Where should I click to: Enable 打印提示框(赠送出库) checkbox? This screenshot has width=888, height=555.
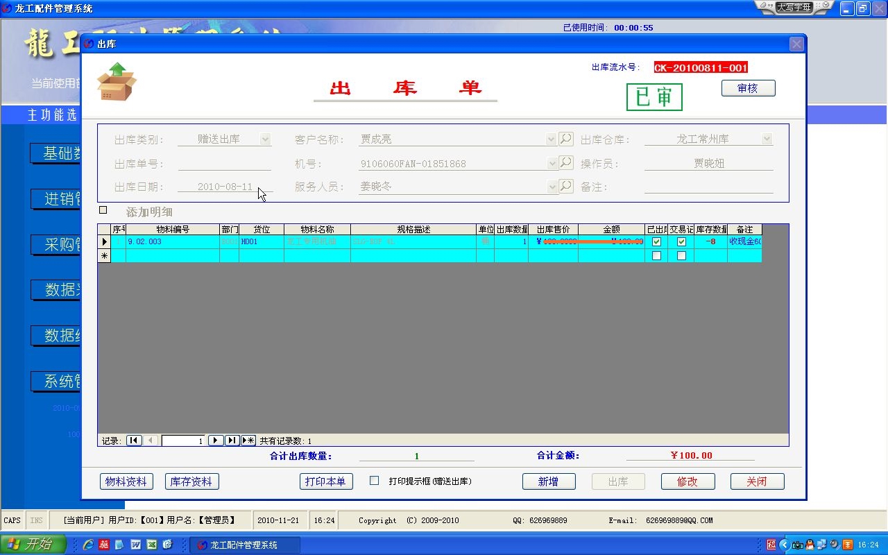[375, 481]
